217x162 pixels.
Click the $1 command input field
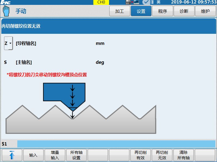[116, 144]
